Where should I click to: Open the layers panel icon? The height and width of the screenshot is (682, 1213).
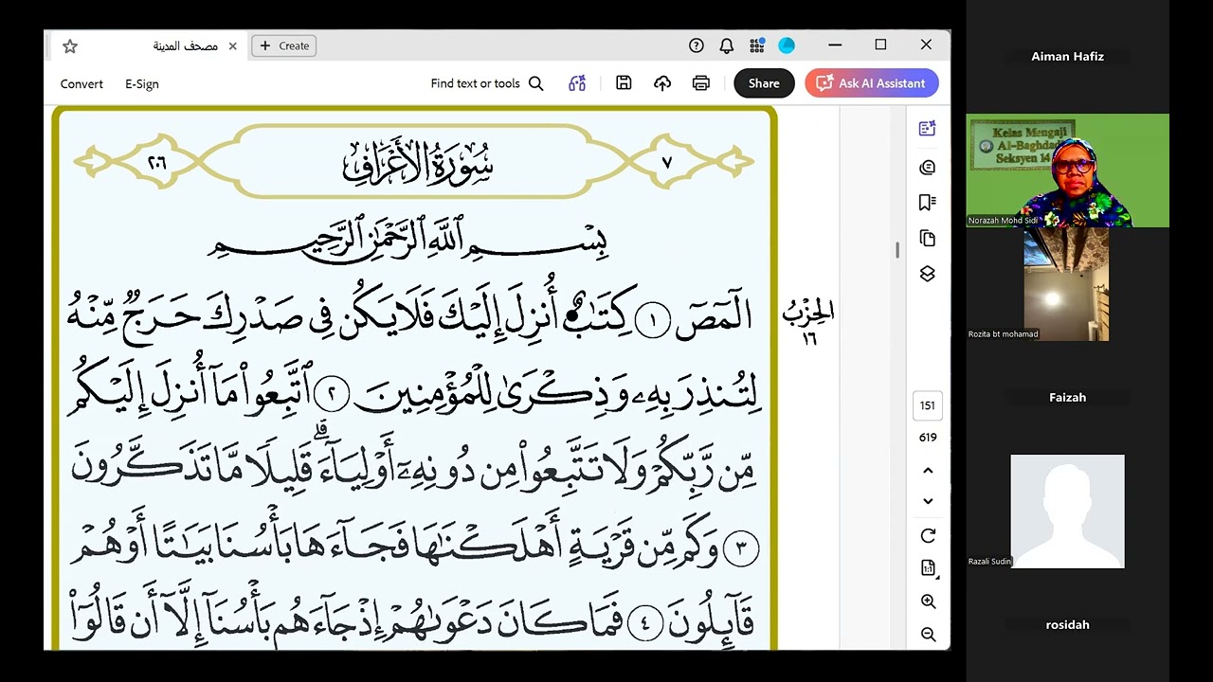[x=928, y=274]
